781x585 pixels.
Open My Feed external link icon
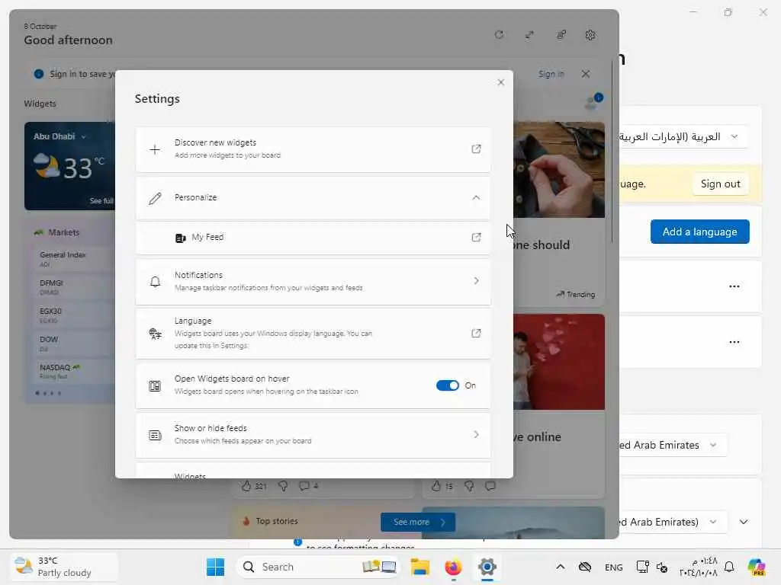point(476,238)
